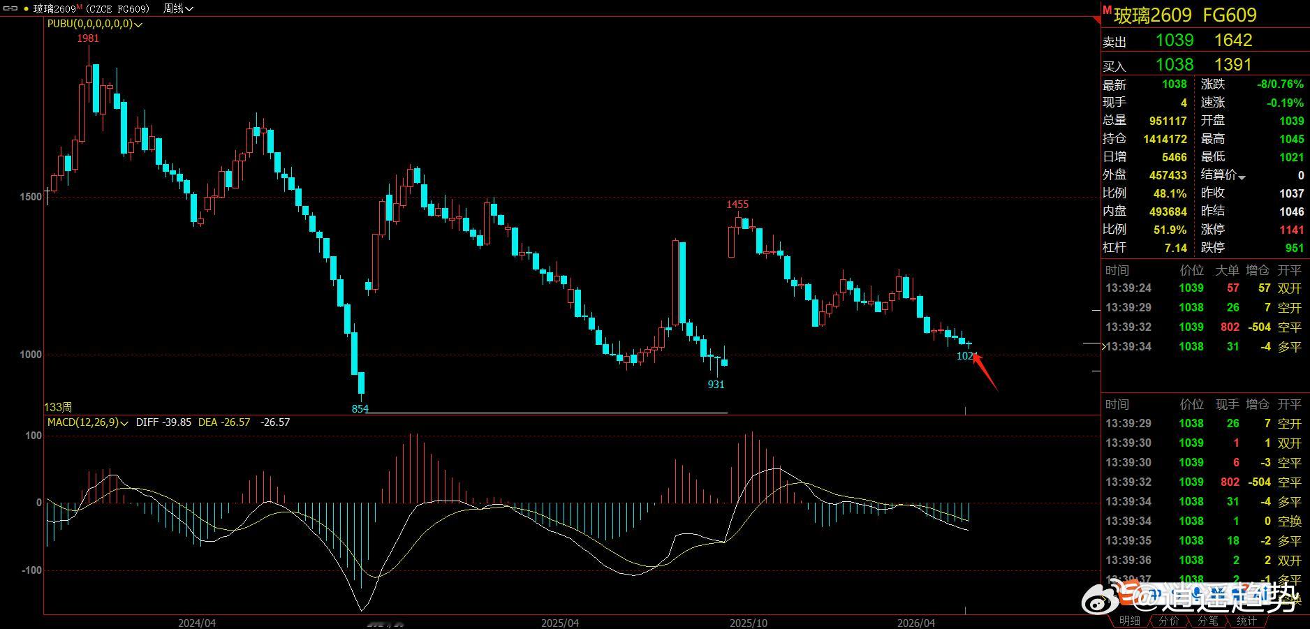Click the 比例 value 48.1%
The image size is (1310, 629).
pos(1170,193)
